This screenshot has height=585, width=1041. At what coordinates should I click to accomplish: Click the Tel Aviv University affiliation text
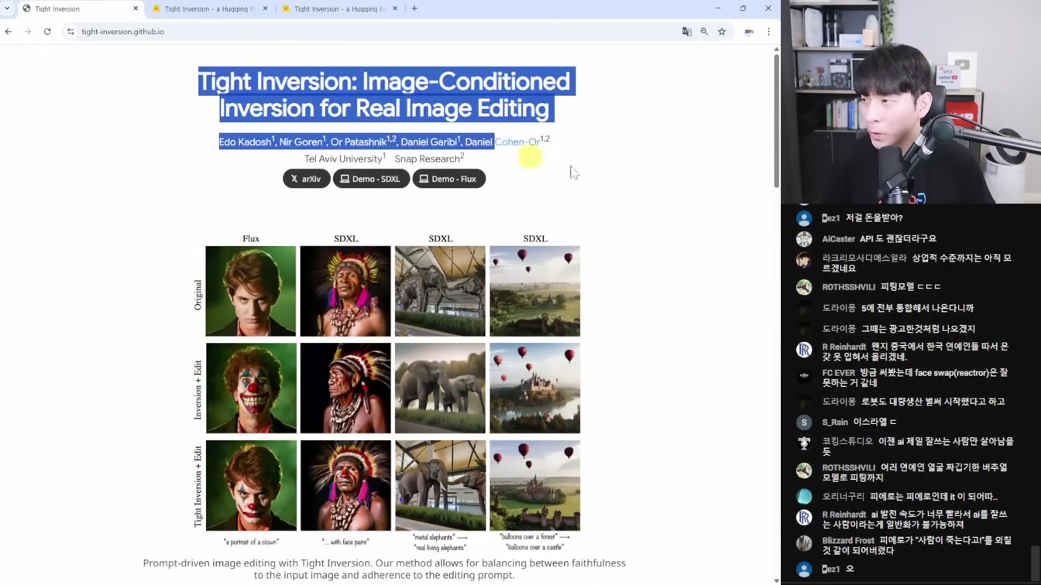345,159
